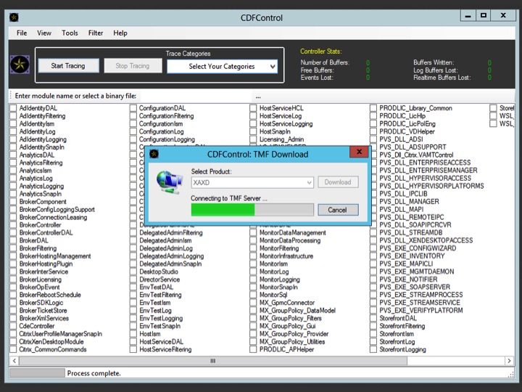This screenshot has width=522, height=392.
Task: Click the TMF download progress bar
Action: (252, 210)
